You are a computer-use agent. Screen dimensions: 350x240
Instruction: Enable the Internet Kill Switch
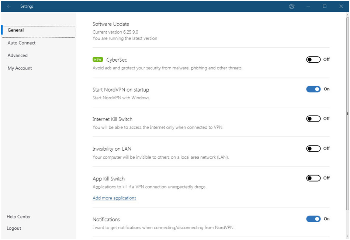coord(313,119)
